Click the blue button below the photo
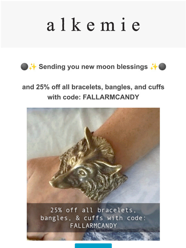This screenshot has width=186, height=248. click(x=93, y=246)
